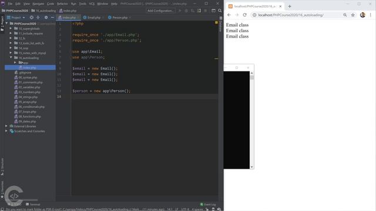Viewport: 376px width, 211px height.
Task: Select 06_conditionals.php in the tree
Action: click(31, 107)
